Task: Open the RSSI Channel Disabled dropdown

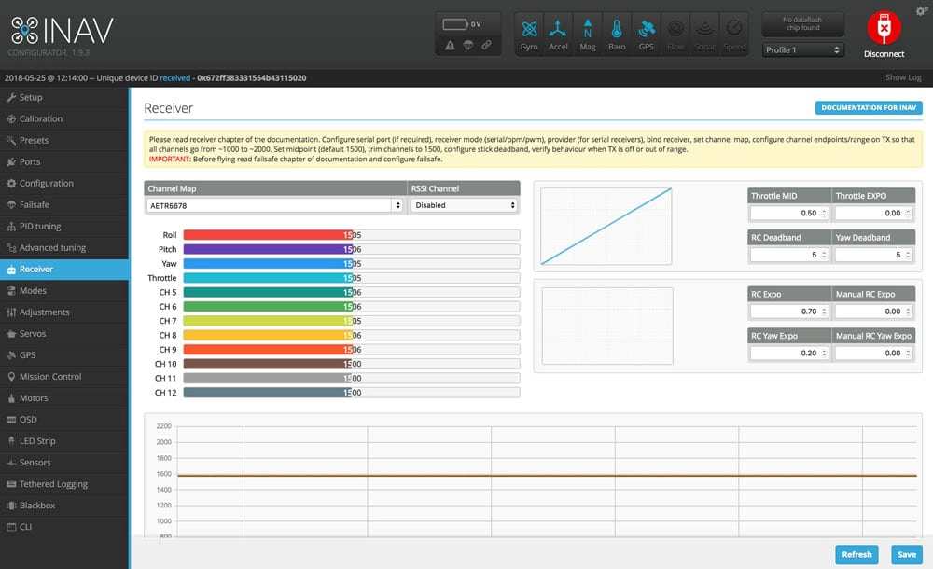Action: [x=464, y=205]
